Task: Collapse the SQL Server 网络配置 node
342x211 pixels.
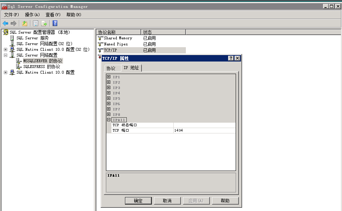Action: pos(5,55)
